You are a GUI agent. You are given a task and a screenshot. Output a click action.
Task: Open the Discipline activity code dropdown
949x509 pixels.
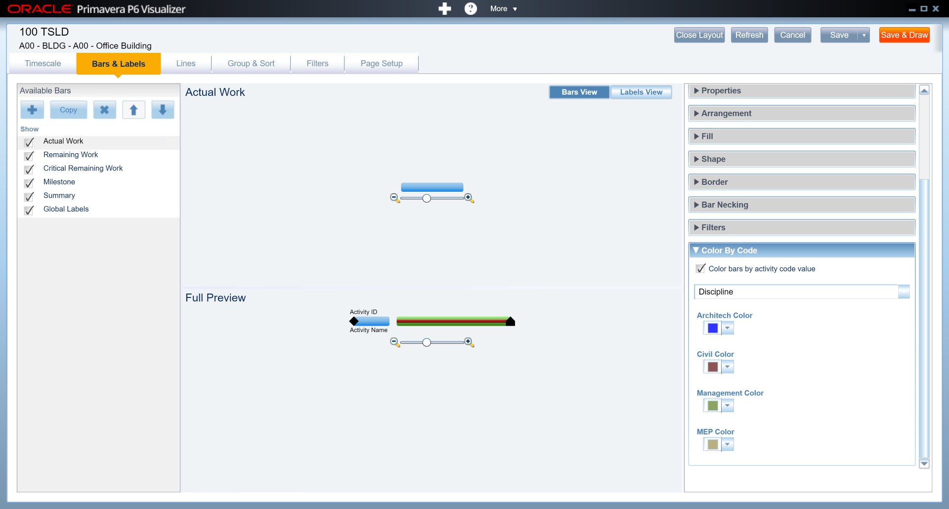tap(904, 292)
